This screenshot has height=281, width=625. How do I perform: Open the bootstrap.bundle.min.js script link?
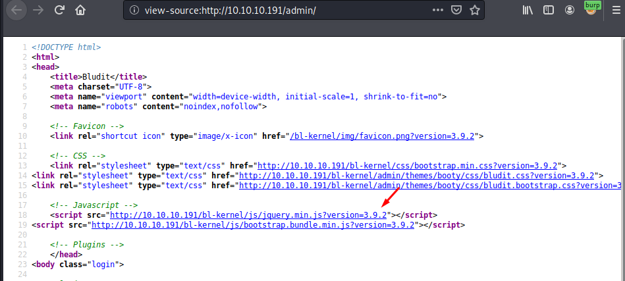pos(253,225)
